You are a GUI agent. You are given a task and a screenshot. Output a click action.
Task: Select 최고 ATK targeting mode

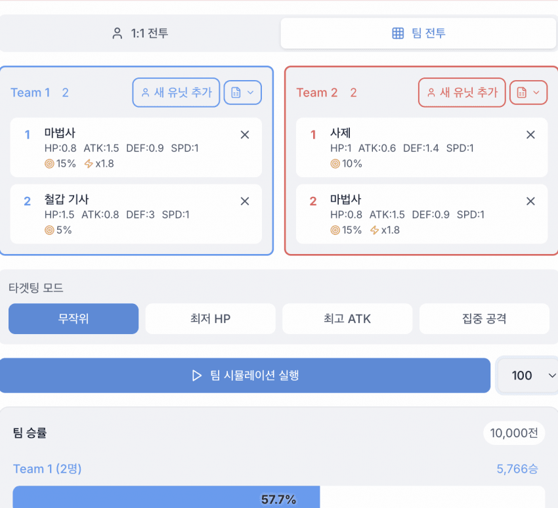(347, 319)
